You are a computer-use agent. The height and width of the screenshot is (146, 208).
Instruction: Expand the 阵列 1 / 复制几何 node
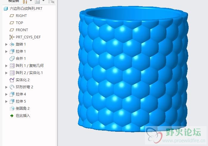[6, 66]
